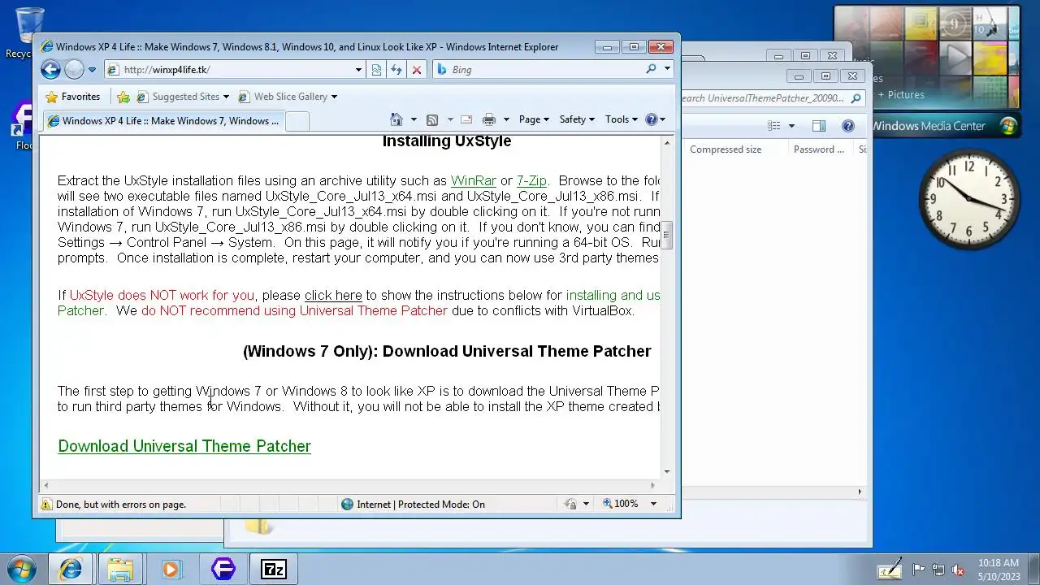This screenshot has height=585, width=1040.
Task: Open the Web Slice Gallery link
Action: tap(288, 97)
